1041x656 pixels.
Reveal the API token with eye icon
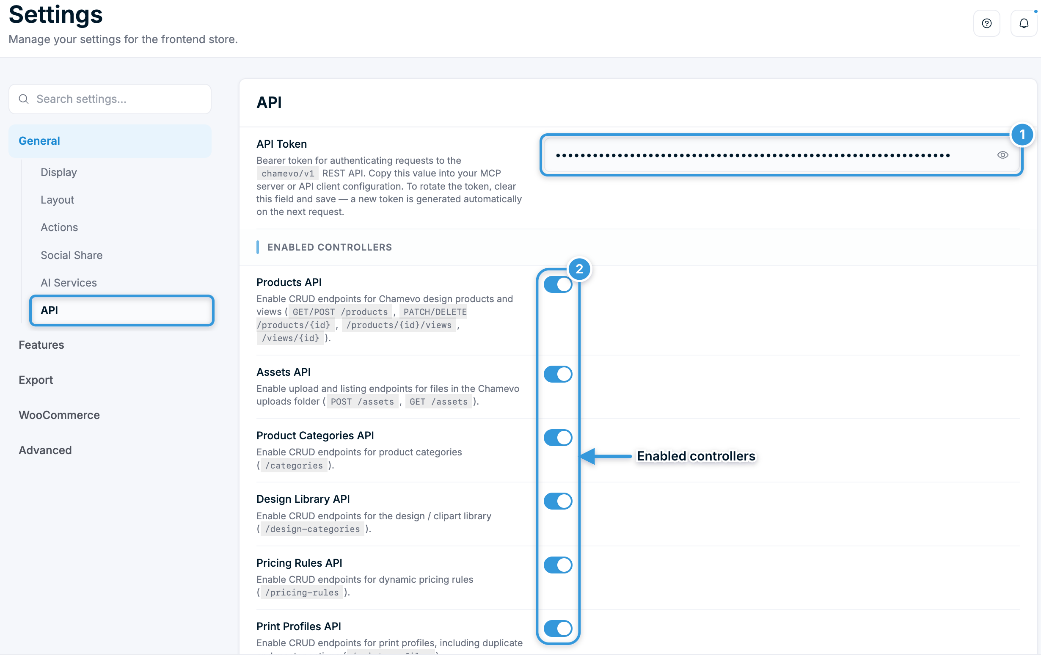(1002, 155)
